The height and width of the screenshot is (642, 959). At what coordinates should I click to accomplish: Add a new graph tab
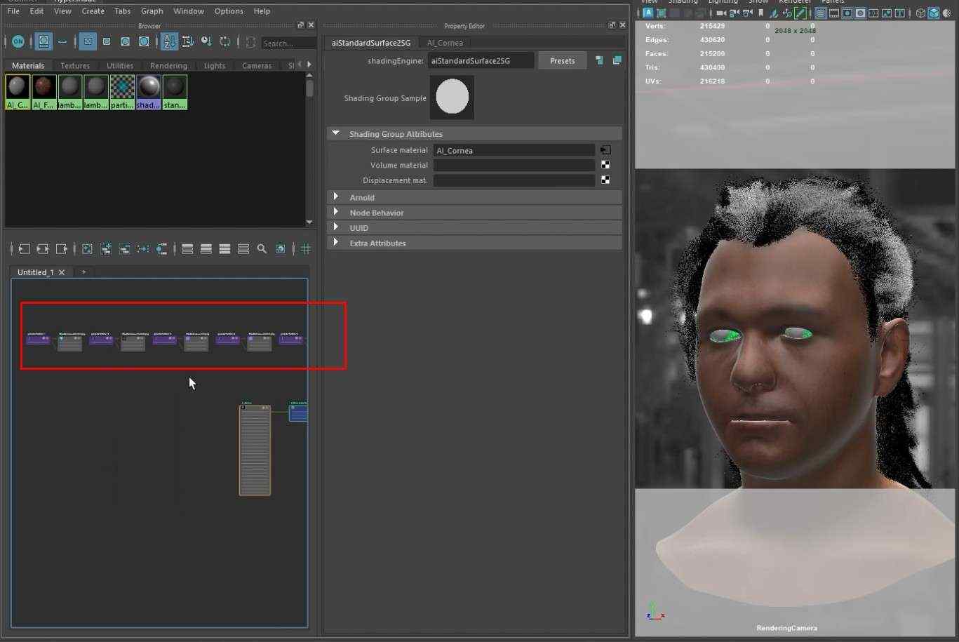pyautogui.click(x=83, y=272)
